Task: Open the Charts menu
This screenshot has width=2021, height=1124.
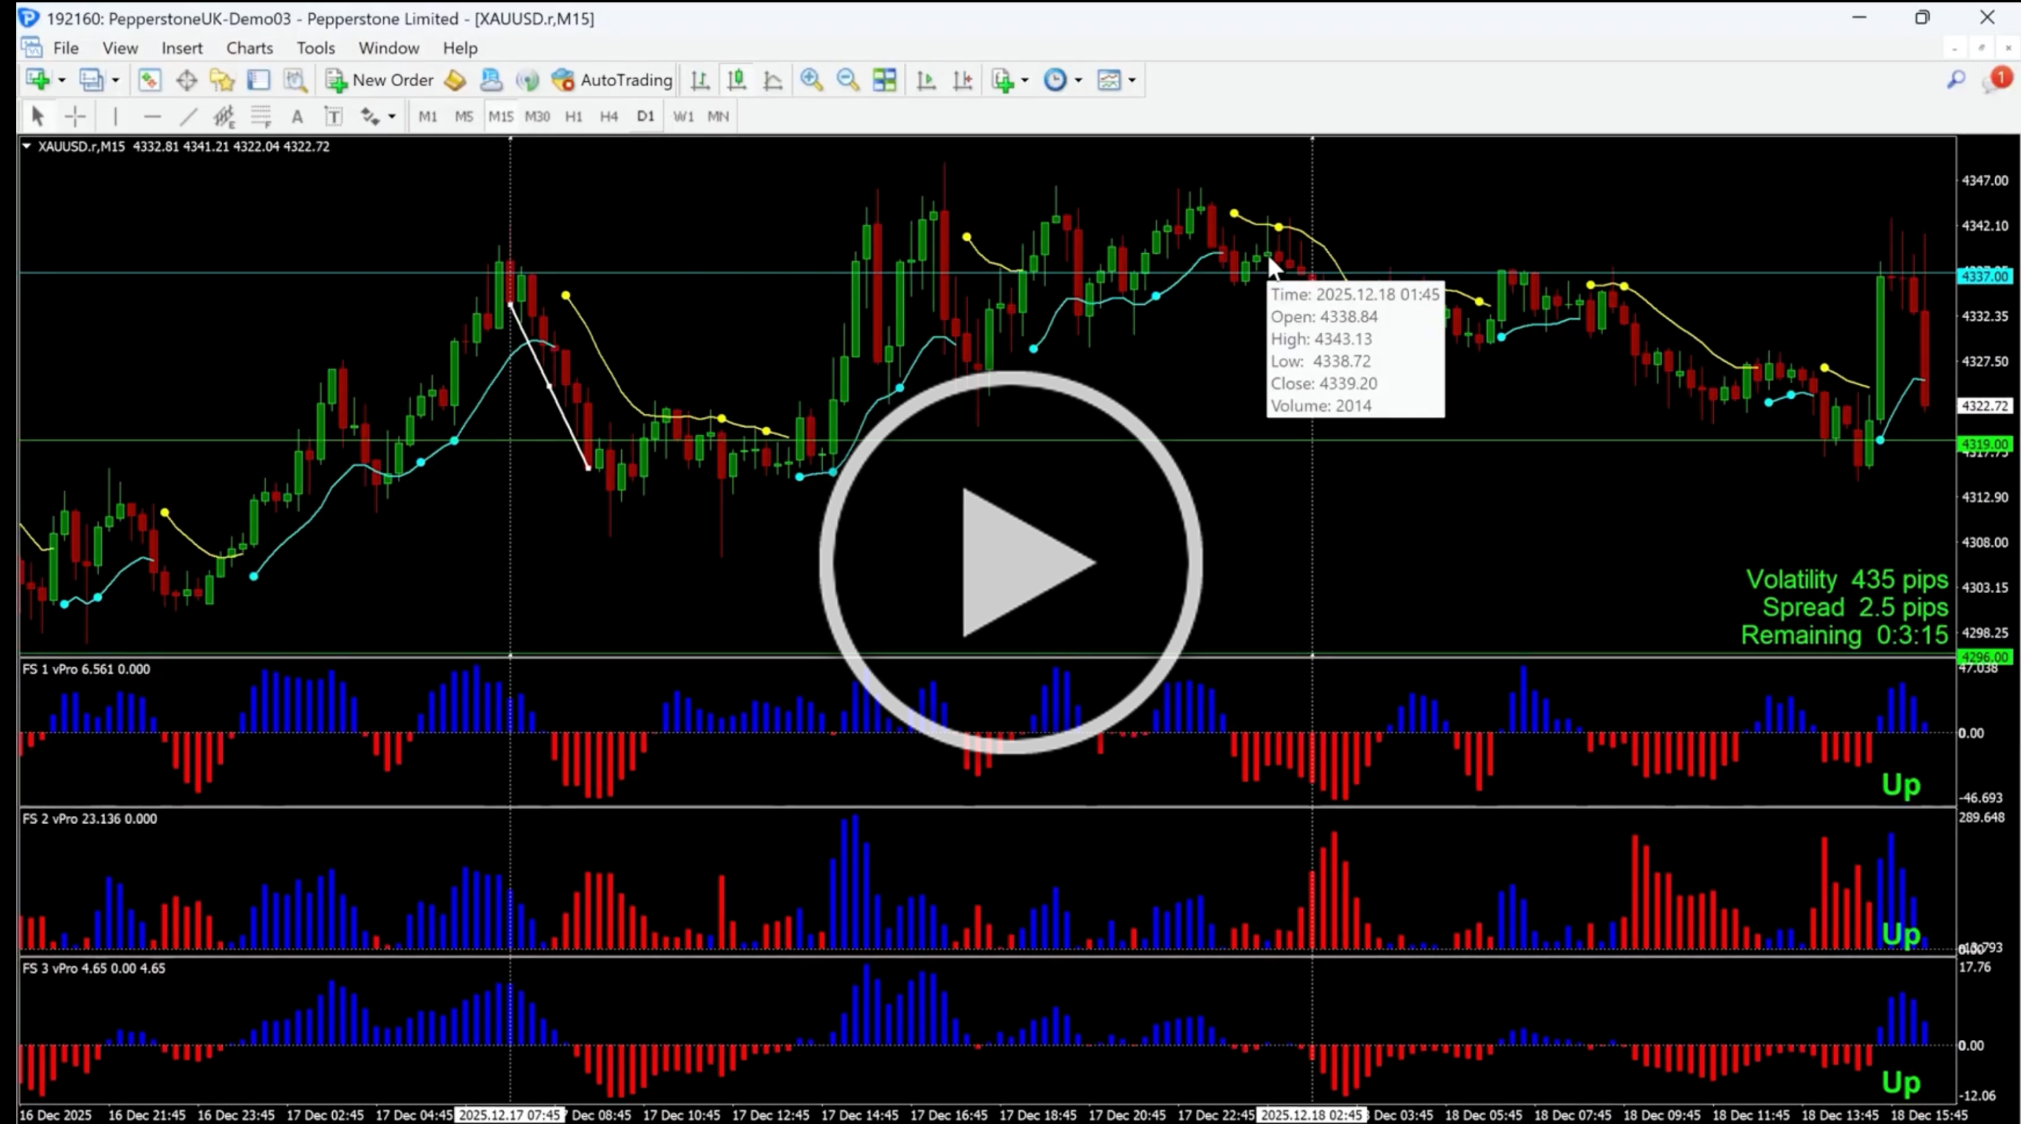Action: click(249, 48)
